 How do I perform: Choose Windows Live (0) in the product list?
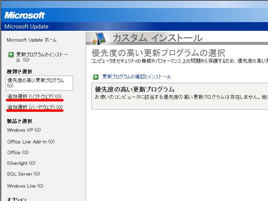tap(25, 186)
